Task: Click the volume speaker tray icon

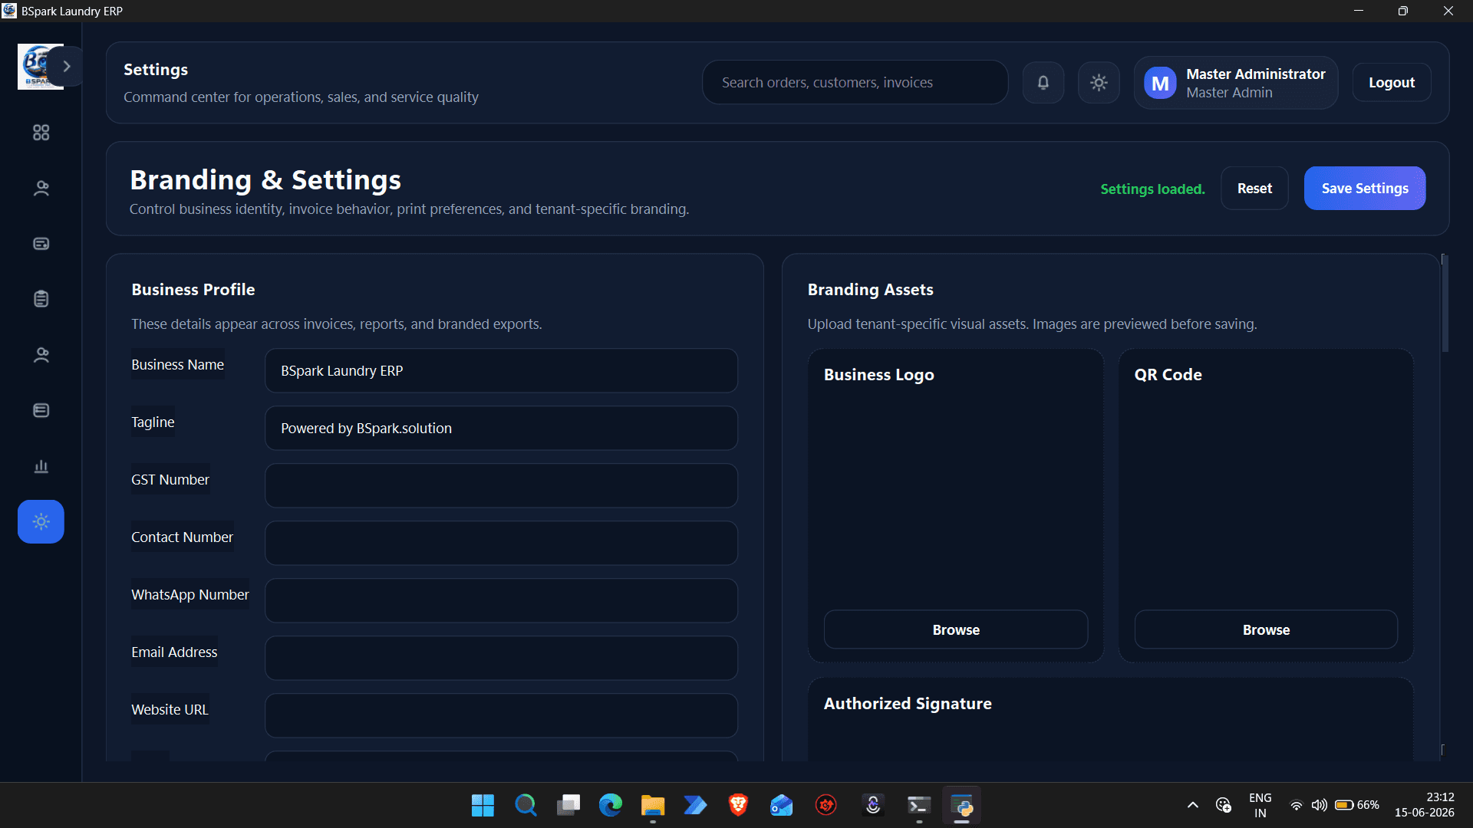Action: 1319,805
